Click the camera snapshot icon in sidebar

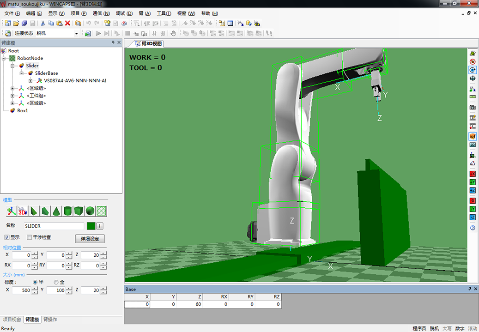point(472,107)
